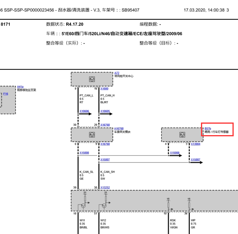
Task: Click the component icon inside the A72 box
Action: [92, 79]
